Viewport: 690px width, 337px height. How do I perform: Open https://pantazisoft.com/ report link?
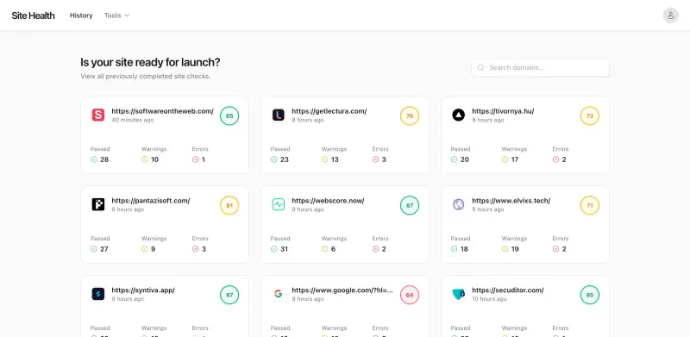point(150,201)
